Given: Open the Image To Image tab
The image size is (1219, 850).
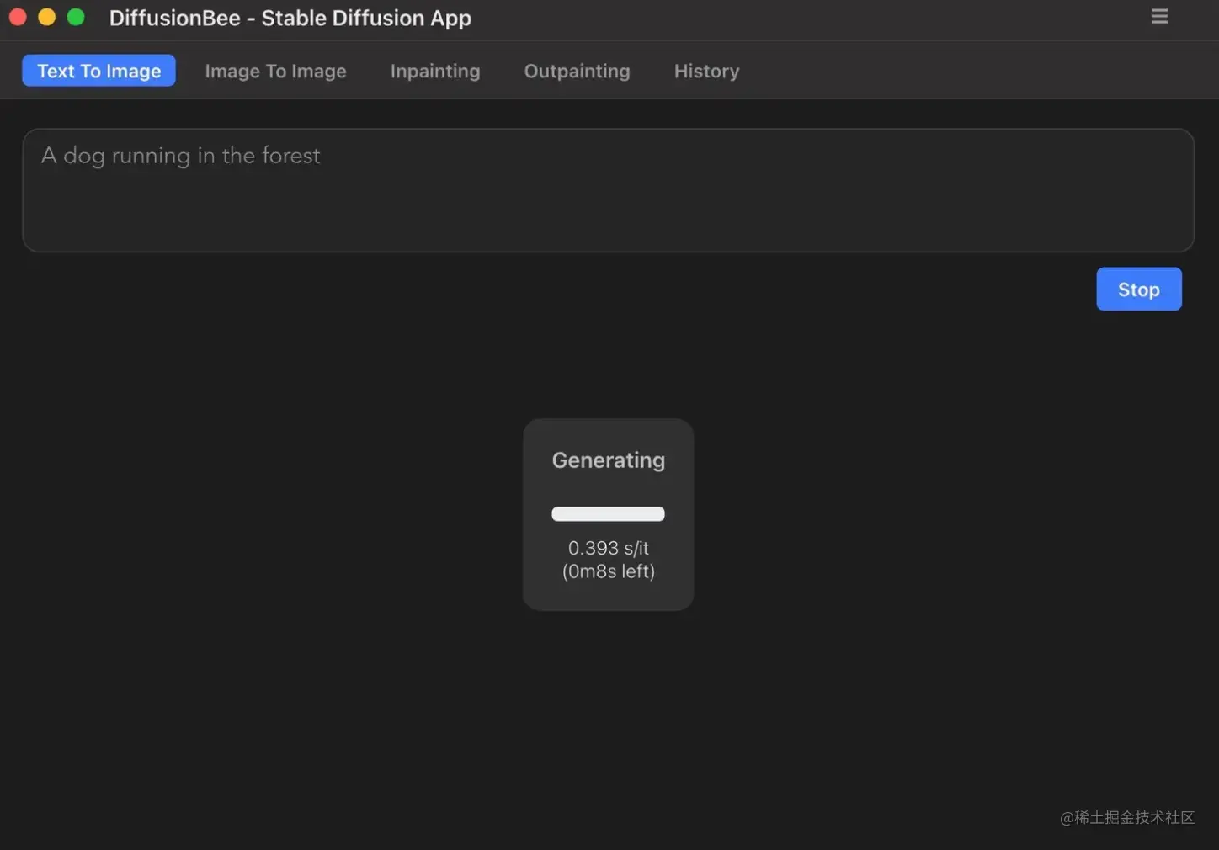Looking at the screenshot, I should coord(275,72).
